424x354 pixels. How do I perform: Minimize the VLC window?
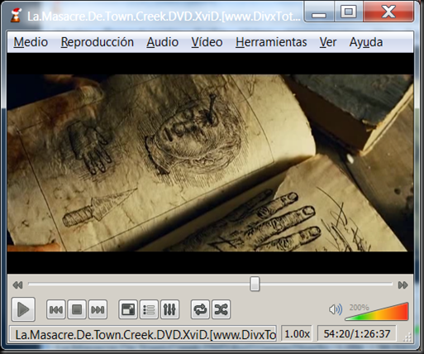319,12
